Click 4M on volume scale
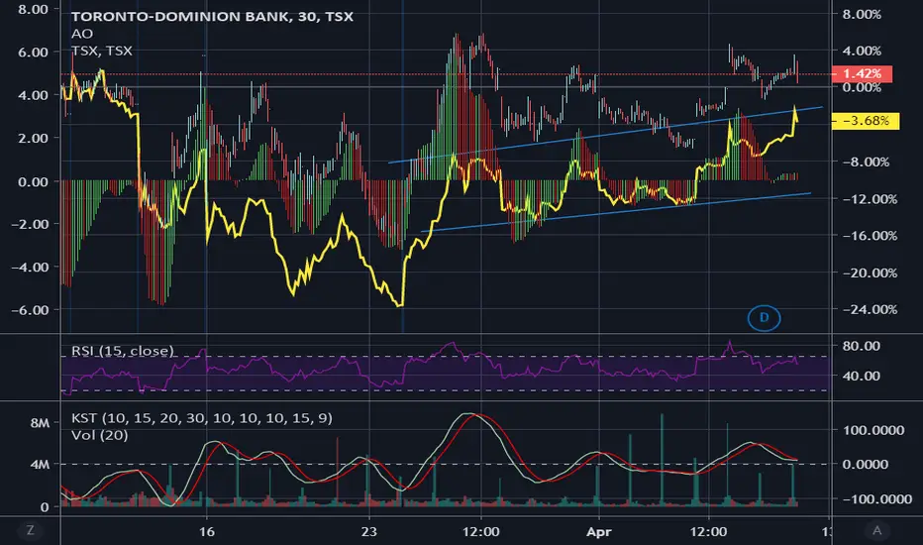Viewport: 923px width, 545px height. (40, 465)
